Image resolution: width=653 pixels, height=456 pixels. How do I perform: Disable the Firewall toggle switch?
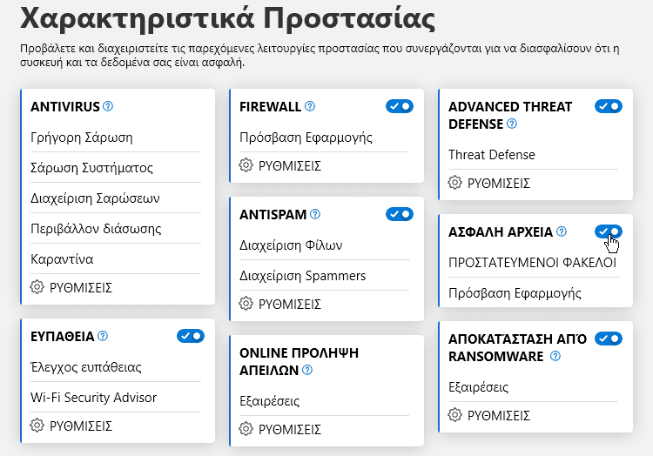click(400, 106)
